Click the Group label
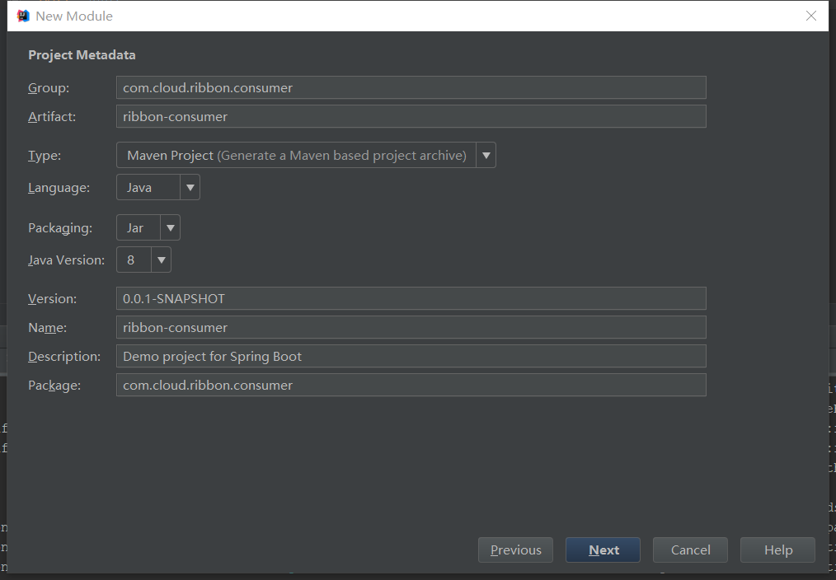The image size is (836, 580). click(x=49, y=88)
